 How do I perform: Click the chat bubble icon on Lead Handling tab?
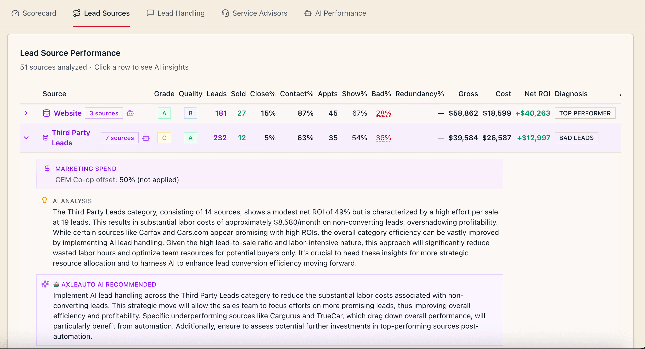pos(150,13)
